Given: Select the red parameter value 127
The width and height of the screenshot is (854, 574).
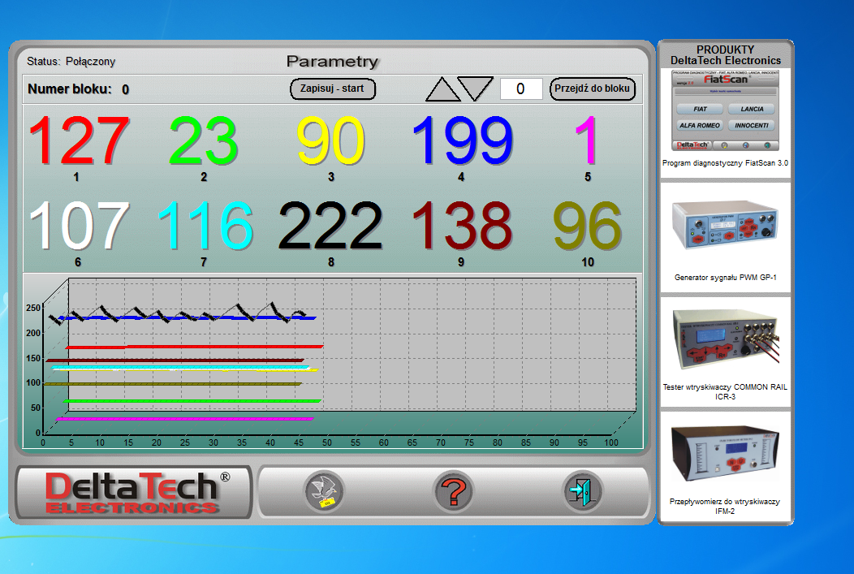Looking at the screenshot, I should point(79,140).
